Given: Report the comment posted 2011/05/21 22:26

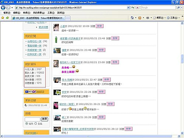Looking at the screenshot, I should [x=101, y=92].
